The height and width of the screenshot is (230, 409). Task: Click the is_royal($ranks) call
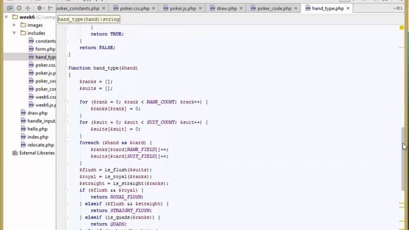127,176
